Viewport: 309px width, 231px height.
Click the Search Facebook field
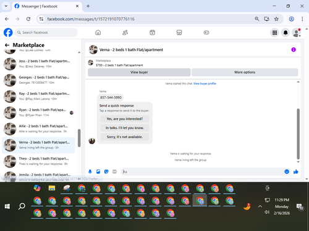[46, 33]
